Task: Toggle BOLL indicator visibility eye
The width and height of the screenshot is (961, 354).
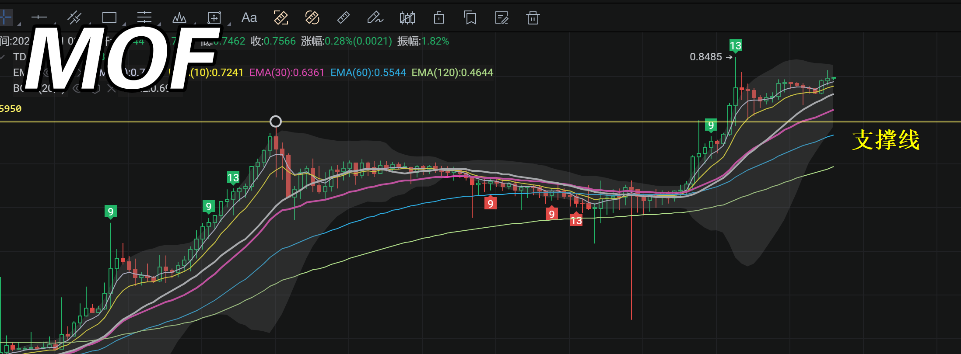Action: 78,89
